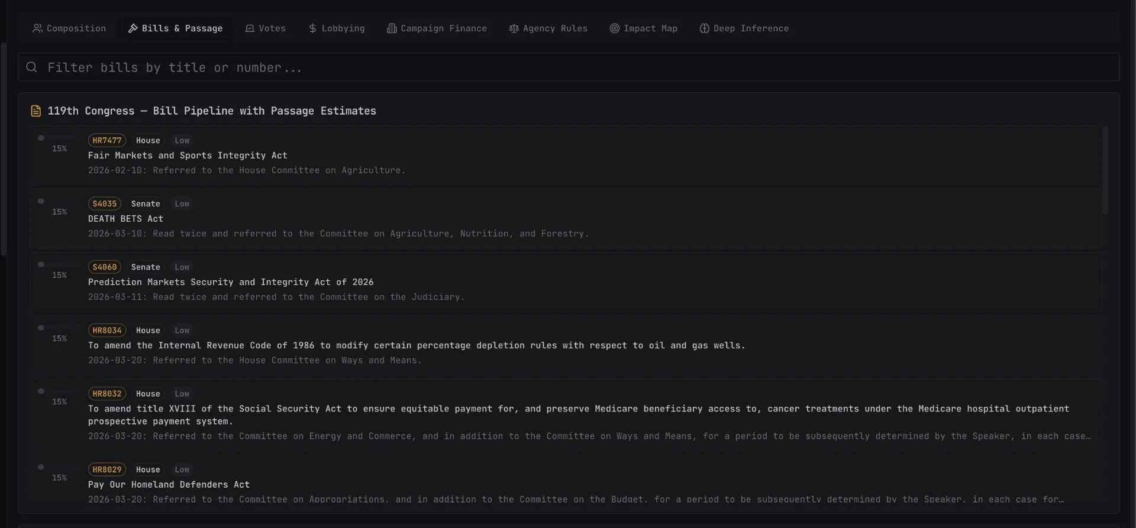
Task: Open the HR8034 bill badge
Action: click(107, 331)
